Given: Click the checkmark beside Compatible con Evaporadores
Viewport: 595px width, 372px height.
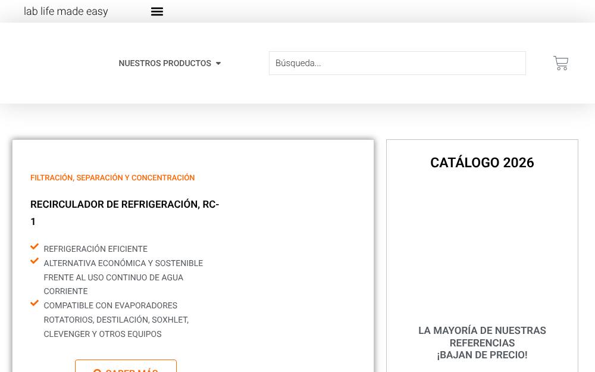Looking at the screenshot, I should (35, 303).
